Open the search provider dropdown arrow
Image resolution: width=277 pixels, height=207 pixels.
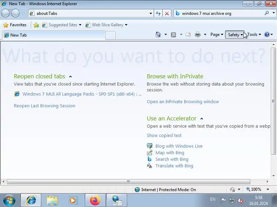click(274, 13)
